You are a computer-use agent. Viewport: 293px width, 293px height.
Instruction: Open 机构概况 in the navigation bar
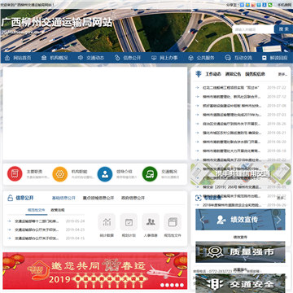tap(59, 58)
